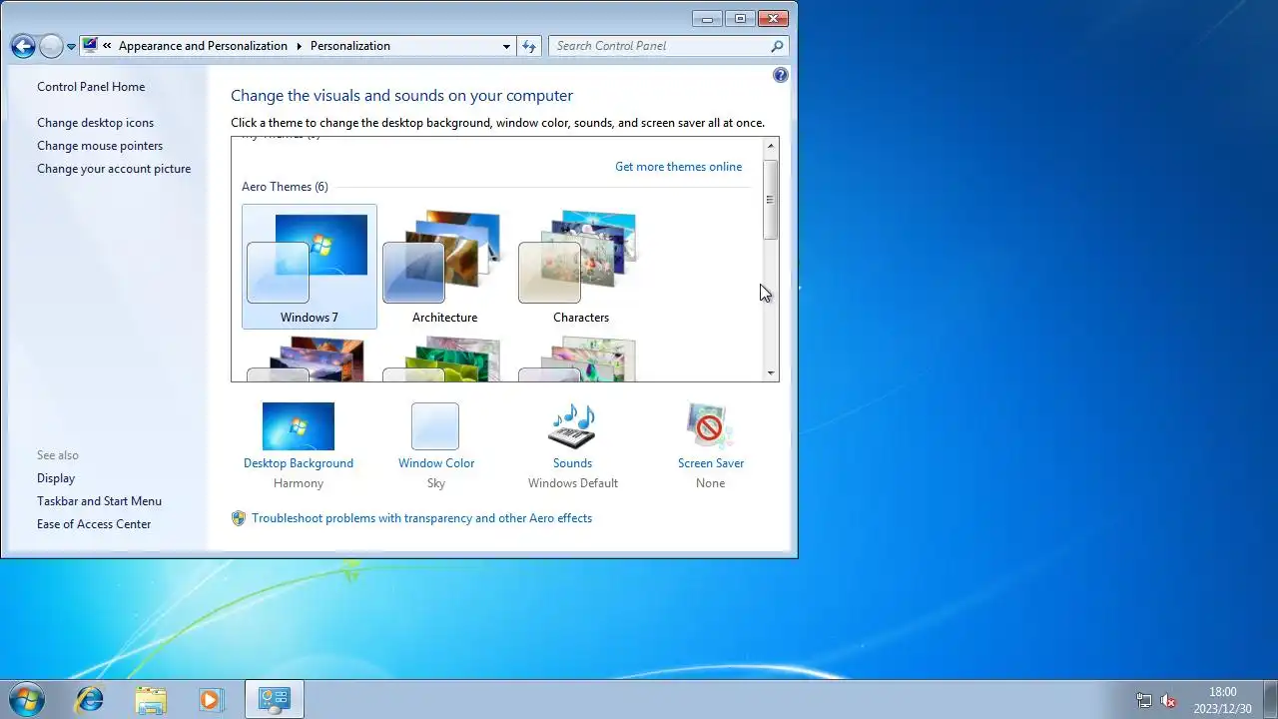Click the Desktop Background link text
The height and width of the screenshot is (719, 1278).
coord(299,463)
